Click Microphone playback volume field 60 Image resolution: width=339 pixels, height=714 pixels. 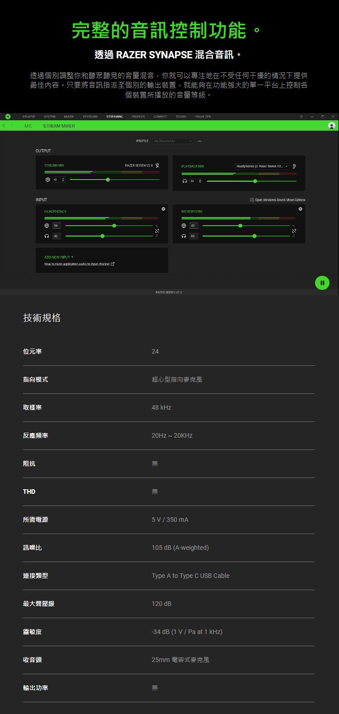pyautogui.click(x=193, y=236)
